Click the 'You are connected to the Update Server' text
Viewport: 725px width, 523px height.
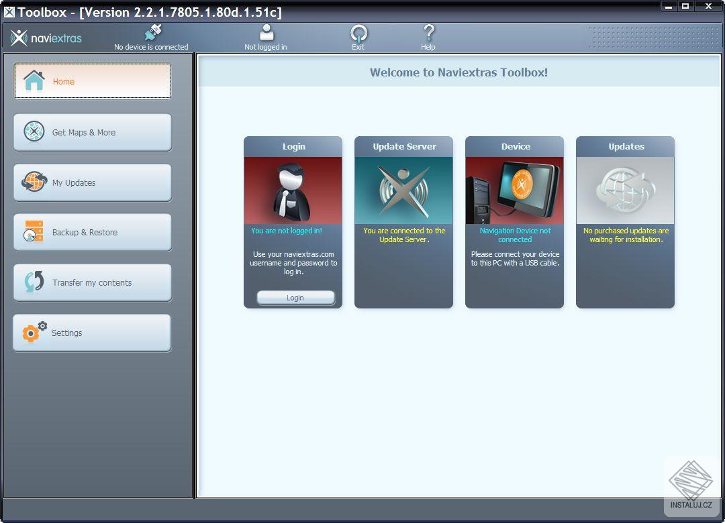tap(403, 235)
